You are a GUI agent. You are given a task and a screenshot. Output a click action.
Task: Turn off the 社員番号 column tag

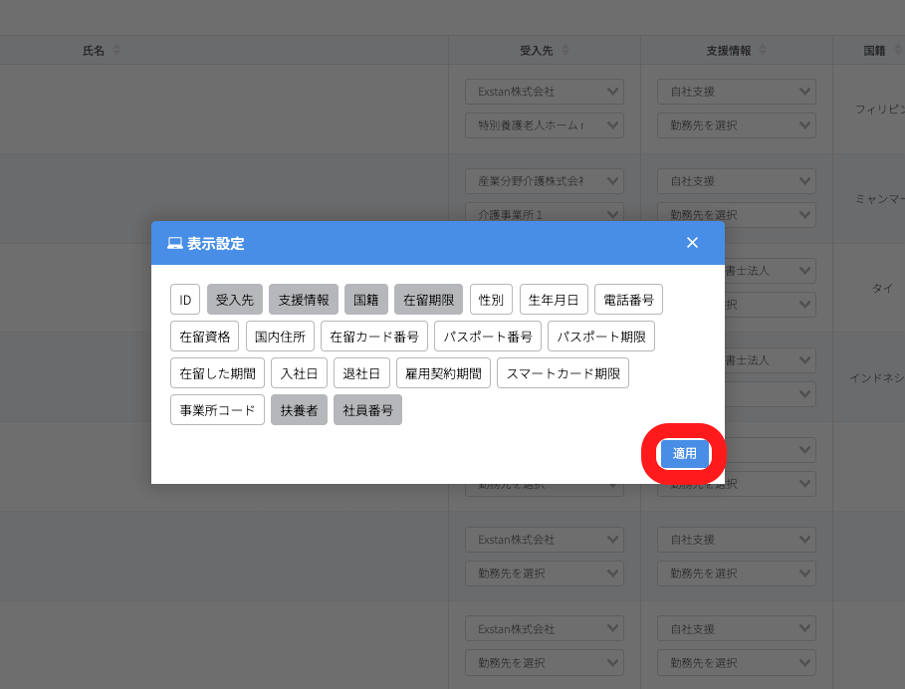click(367, 410)
